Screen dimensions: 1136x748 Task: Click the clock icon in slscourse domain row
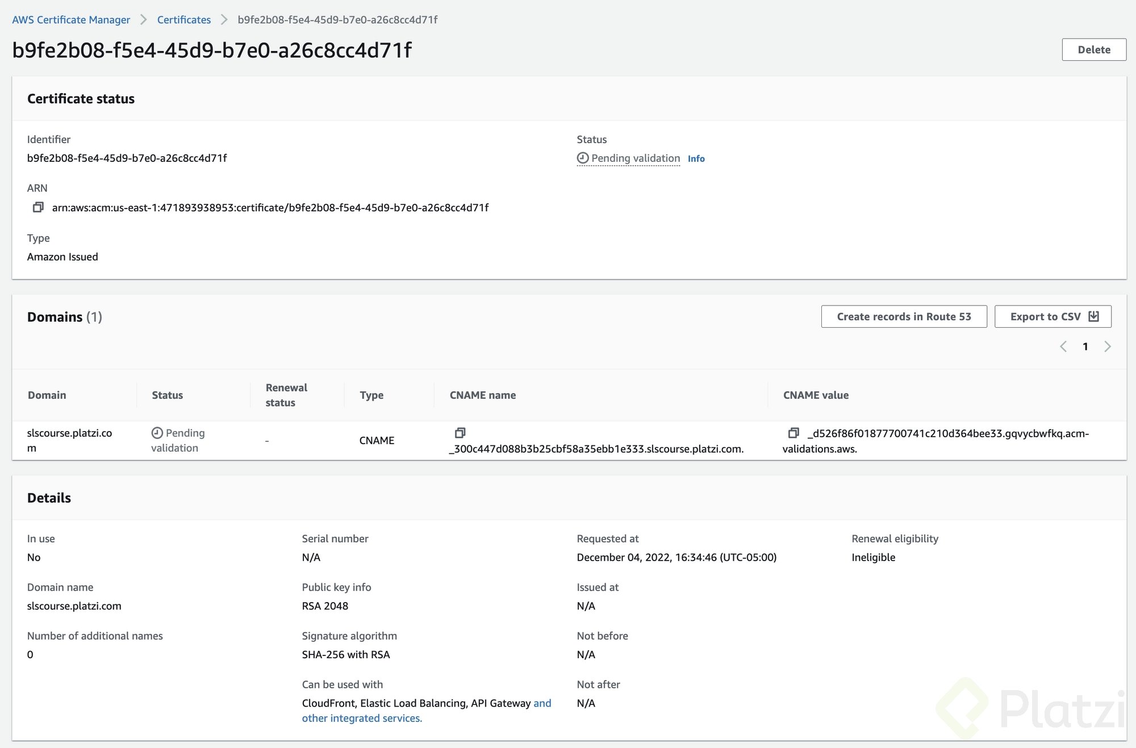click(157, 433)
